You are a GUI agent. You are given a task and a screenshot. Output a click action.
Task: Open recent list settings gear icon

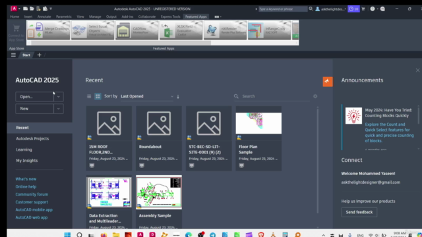tap(315, 96)
